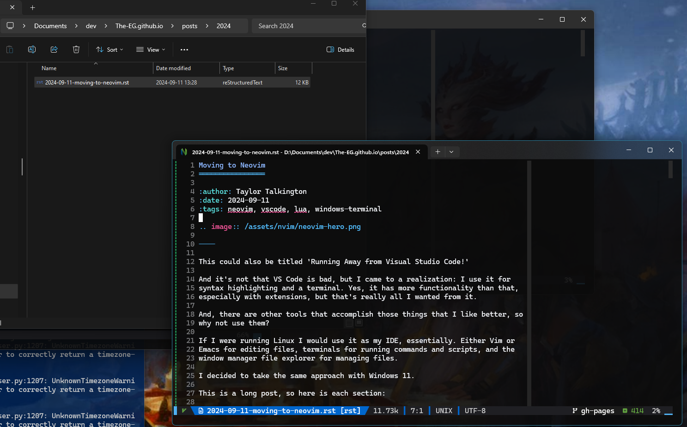Select the 2024-09-11-moving-to-neovim.rst file

(x=87, y=83)
